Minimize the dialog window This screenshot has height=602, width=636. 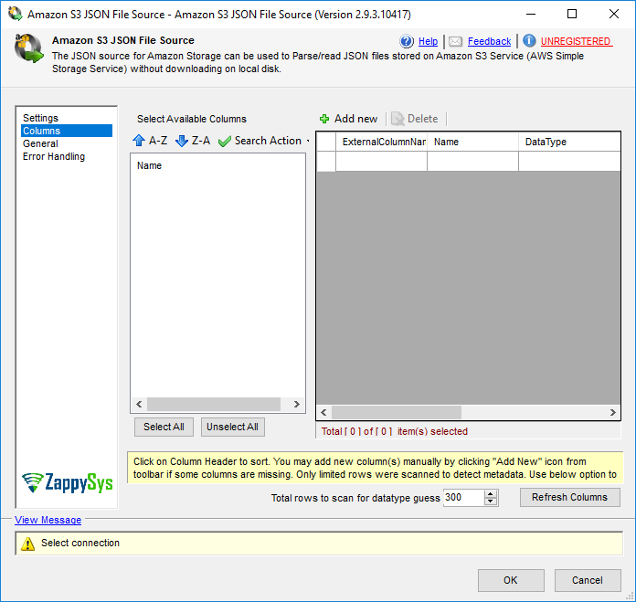tap(531, 15)
